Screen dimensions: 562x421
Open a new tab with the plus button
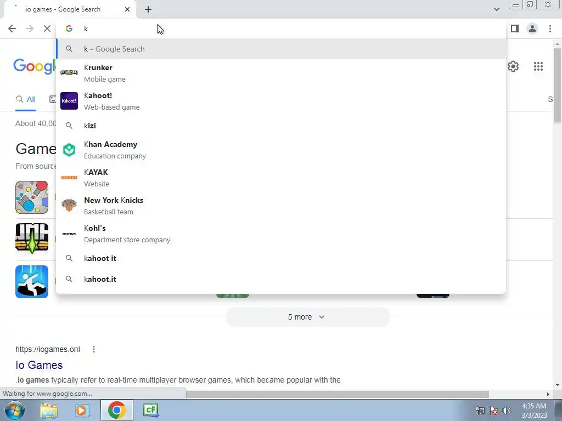148,9
